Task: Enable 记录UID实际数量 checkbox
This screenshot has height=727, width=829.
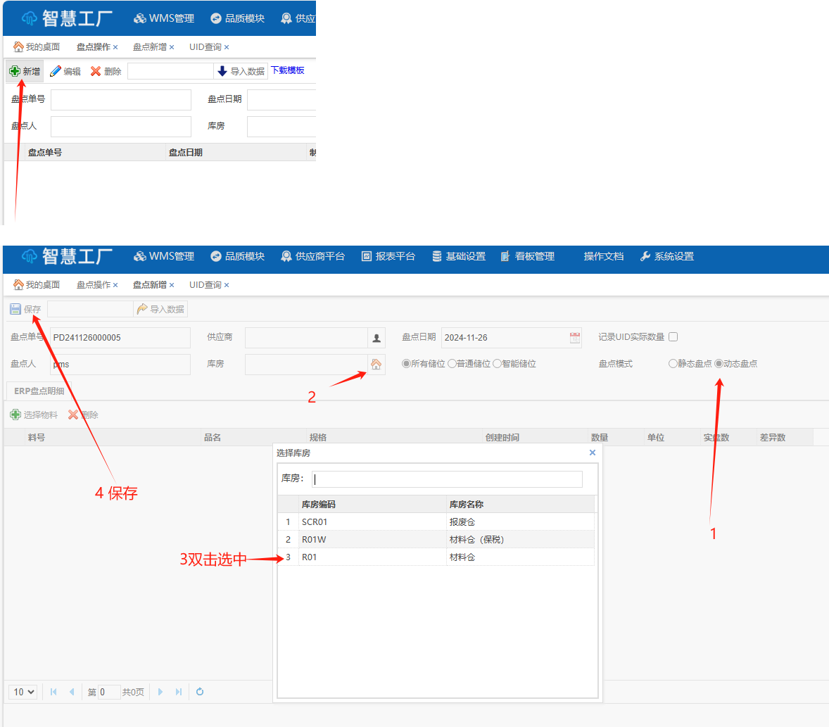Action: [x=673, y=337]
